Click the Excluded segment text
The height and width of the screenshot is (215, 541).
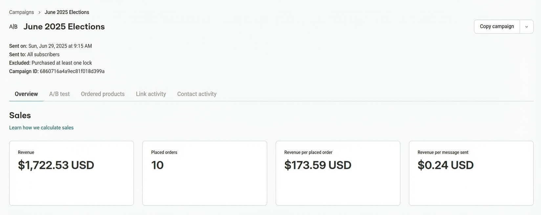point(51,63)
